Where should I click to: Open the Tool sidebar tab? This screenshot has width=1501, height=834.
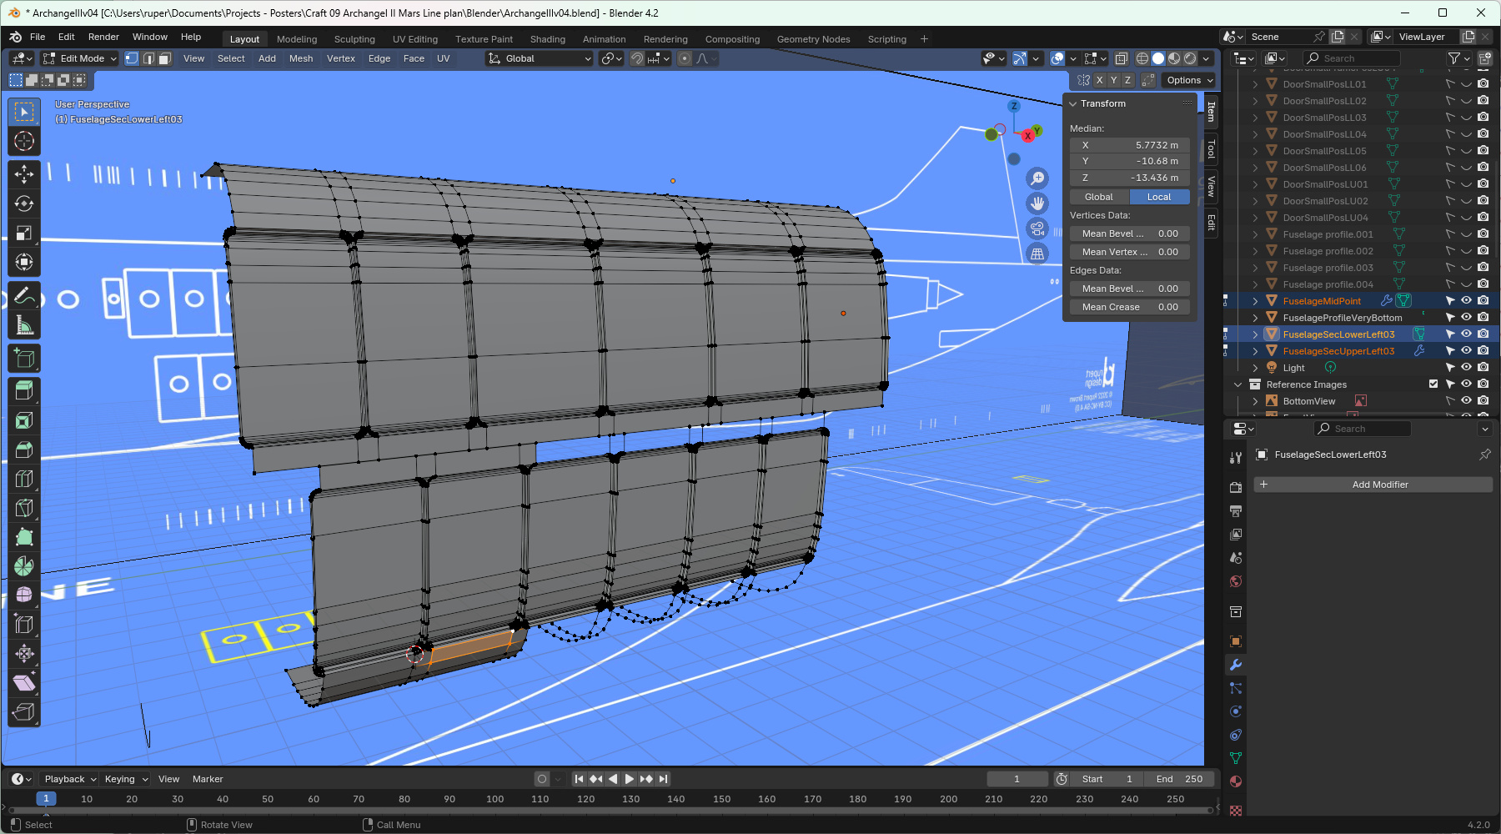pyautogui.click(x=1211, y=150)
